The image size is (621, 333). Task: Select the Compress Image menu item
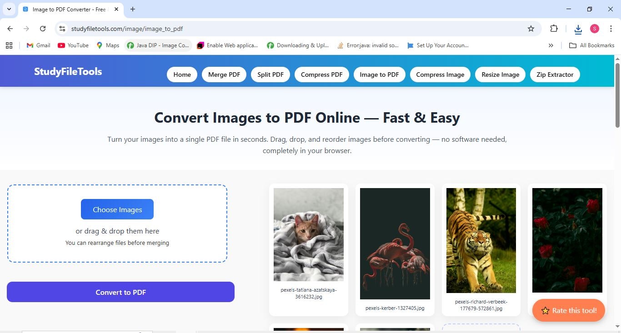(440, 74)
